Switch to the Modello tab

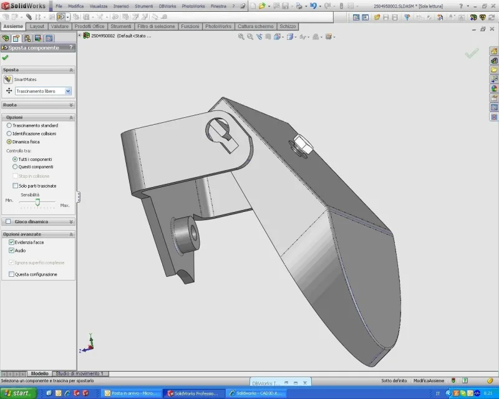coord(39,373)
